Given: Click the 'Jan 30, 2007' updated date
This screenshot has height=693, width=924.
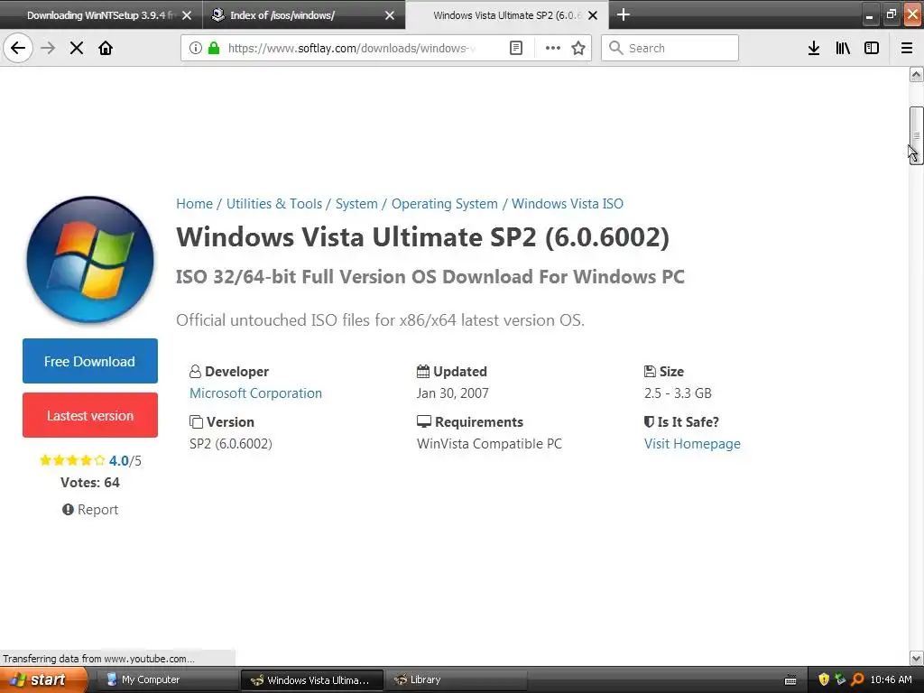Looking at the screenshot, I should point(453,393).
